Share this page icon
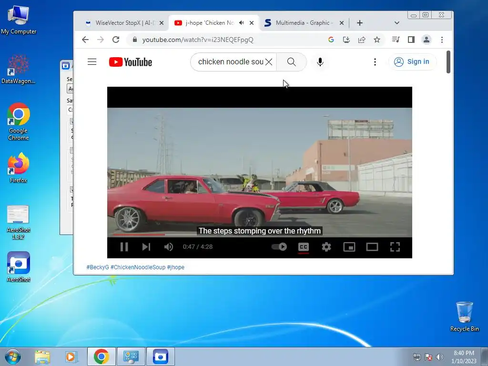The width and height of the screenshot is (488, 366). pyautogui.click(x=362, y=40)
